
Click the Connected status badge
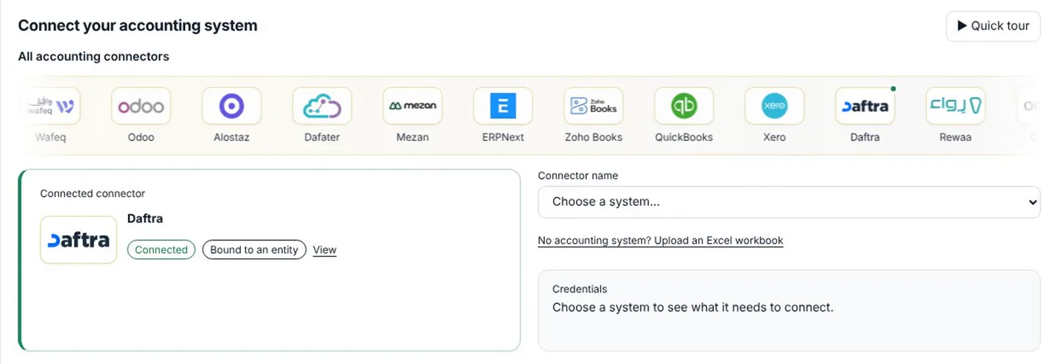point(161,250)
